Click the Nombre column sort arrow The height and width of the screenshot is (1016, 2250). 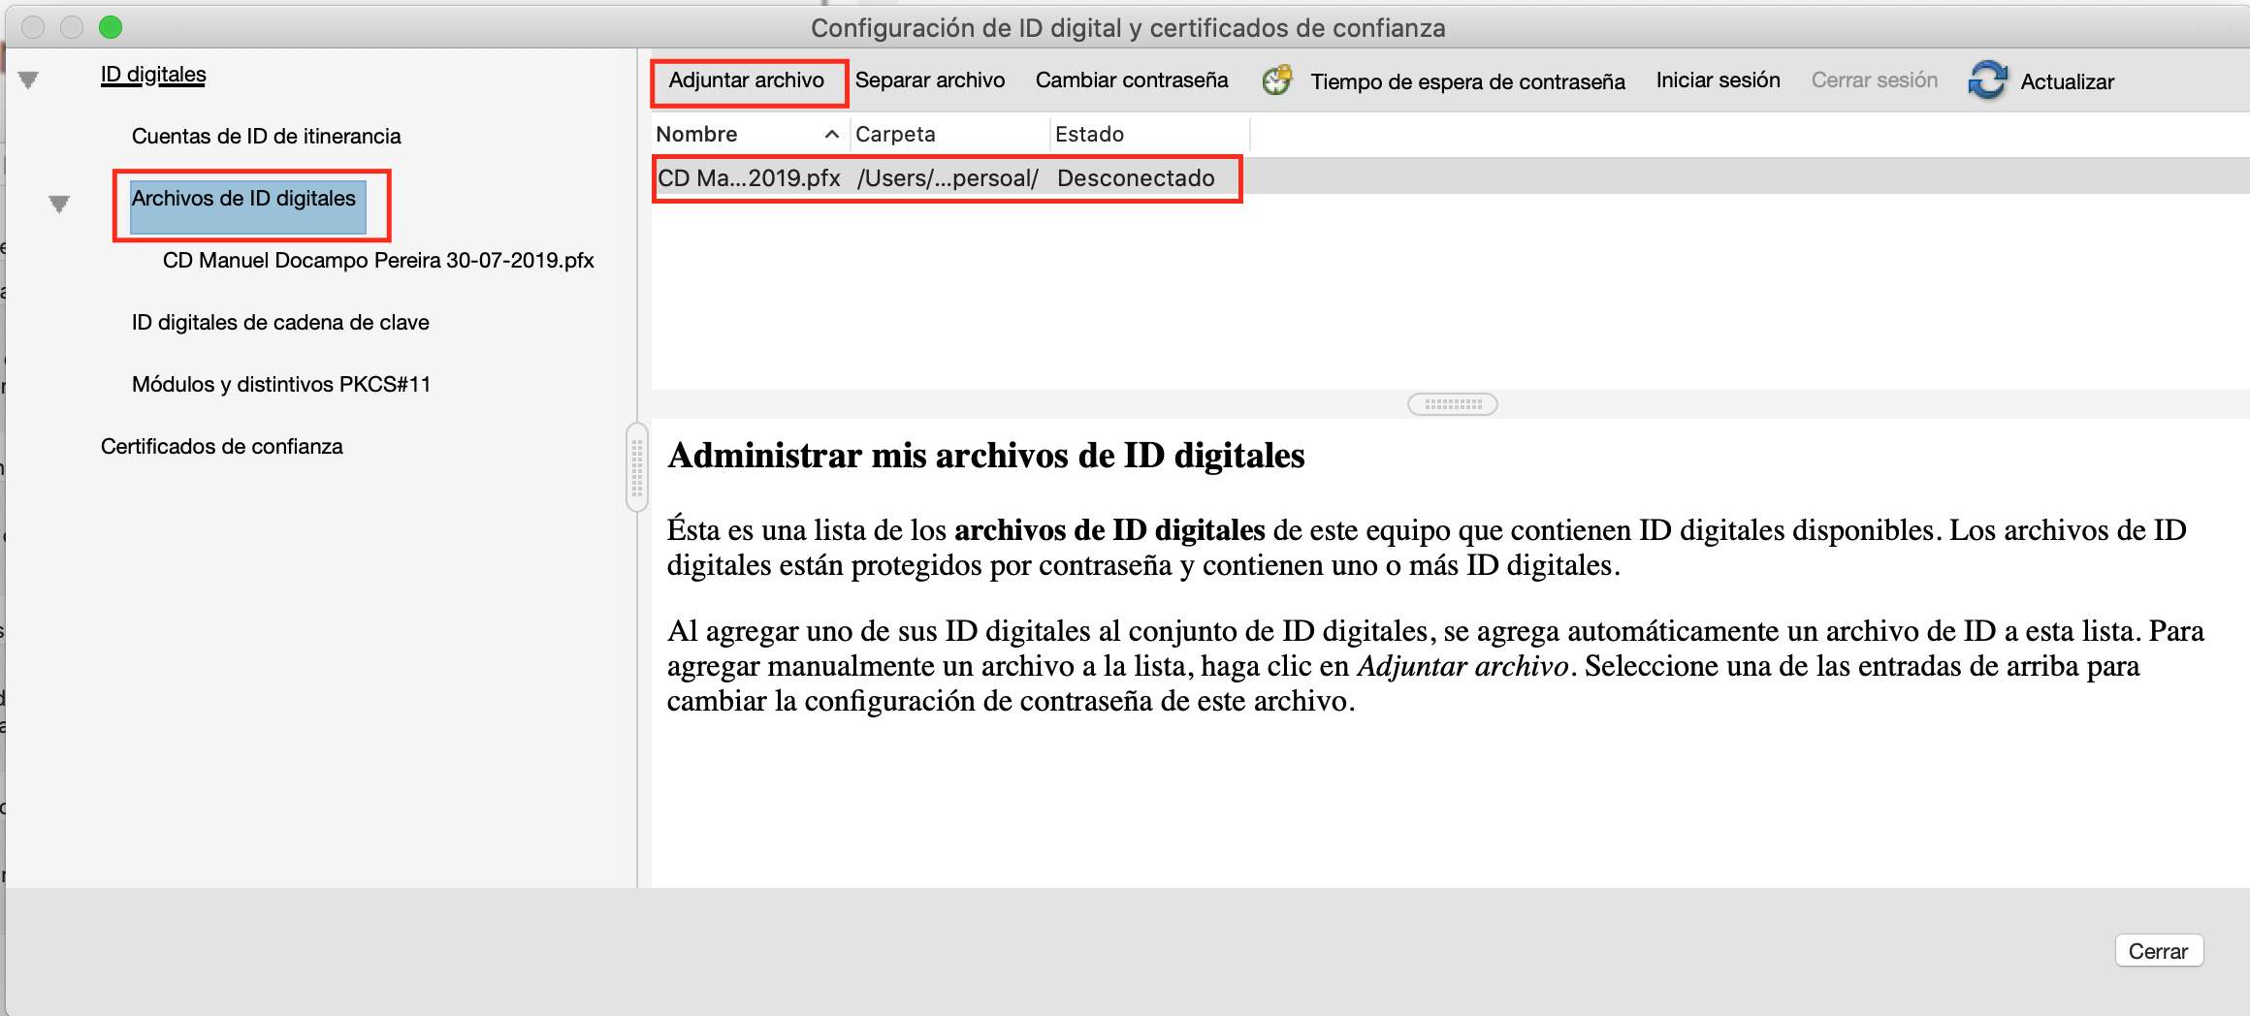click(831, 134)
